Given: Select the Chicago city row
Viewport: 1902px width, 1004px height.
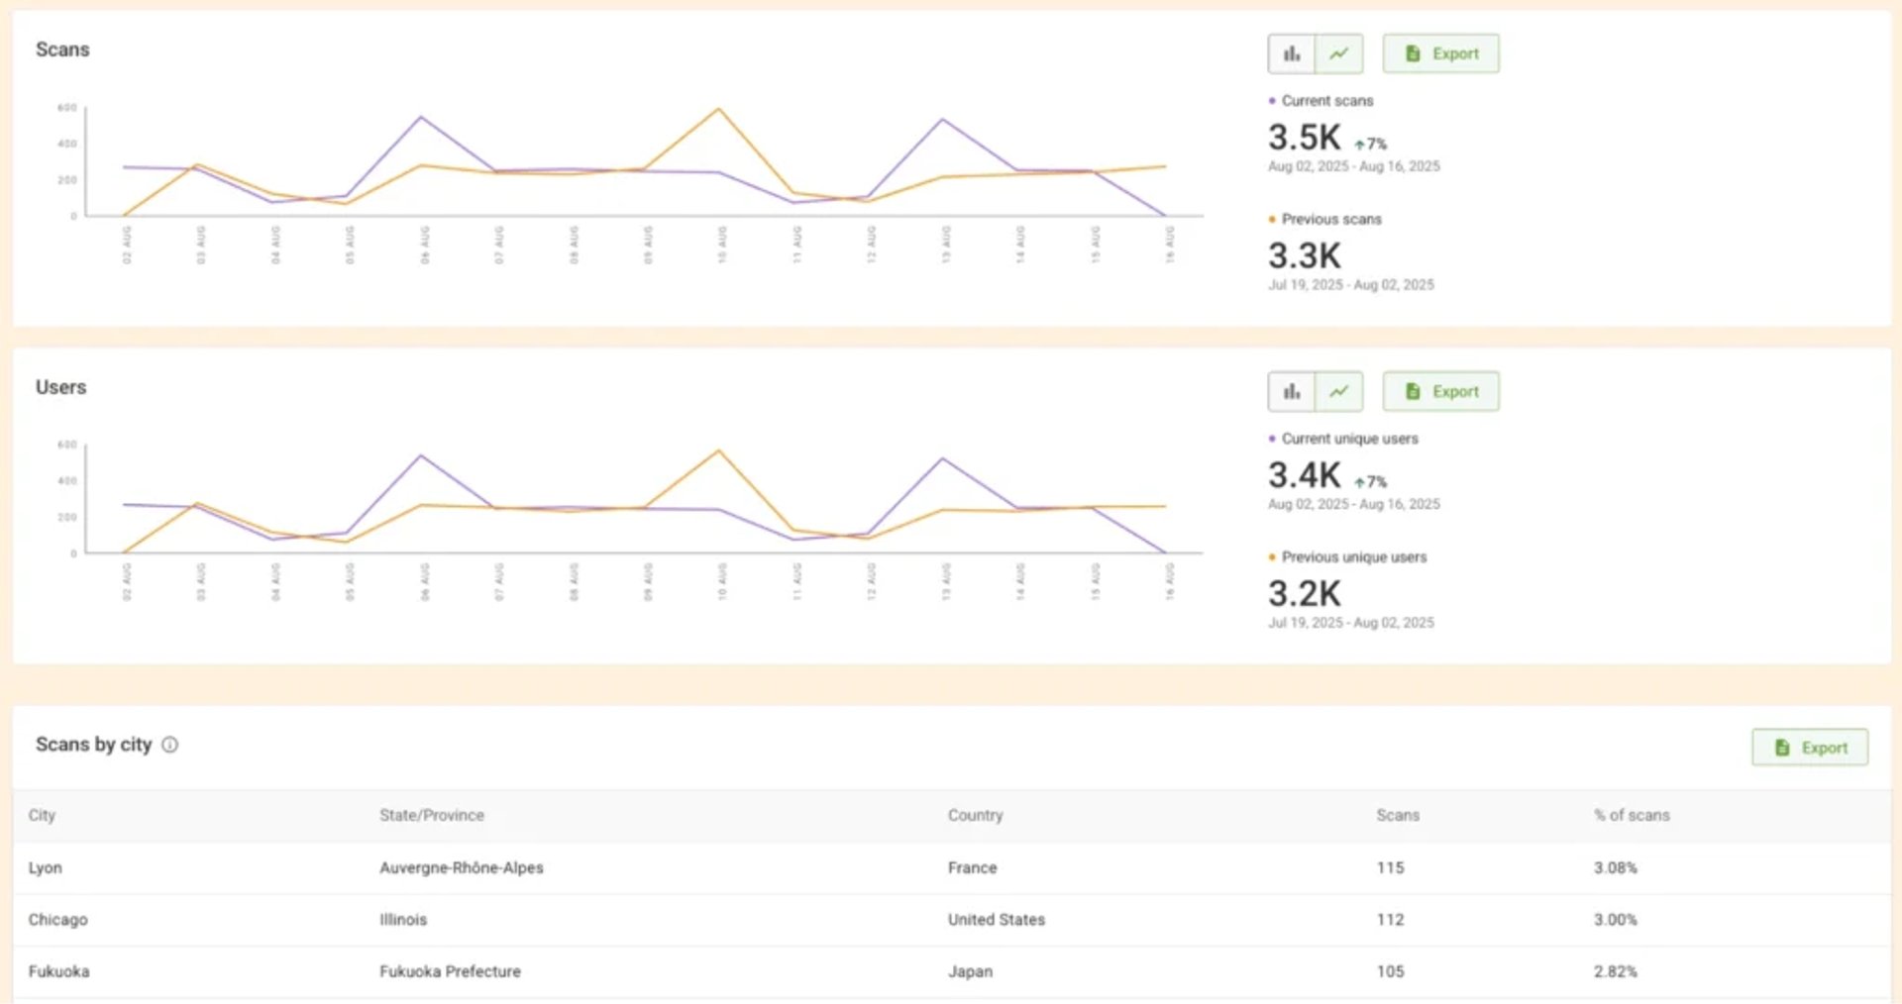Looking at the screenshot, I should tap(951, 920).
